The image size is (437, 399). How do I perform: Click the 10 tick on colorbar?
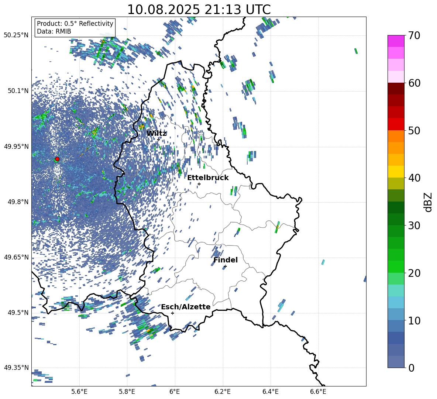(x=414, y=320)
